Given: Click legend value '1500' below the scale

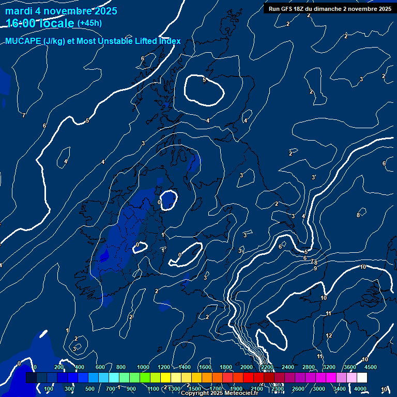Looking at the screenshot, I should pos(195,389).
